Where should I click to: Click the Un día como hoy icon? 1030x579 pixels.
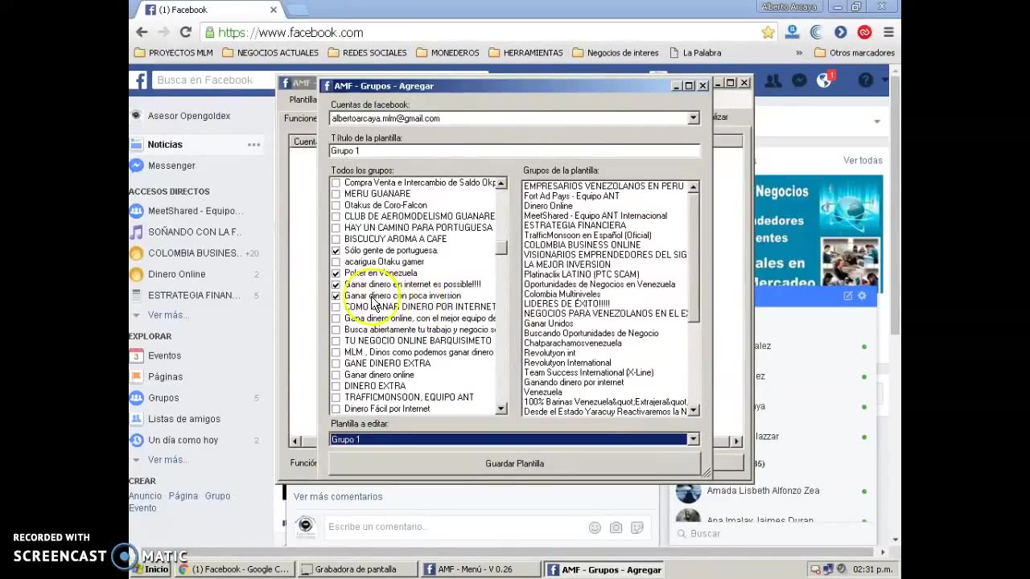[136, 440]
